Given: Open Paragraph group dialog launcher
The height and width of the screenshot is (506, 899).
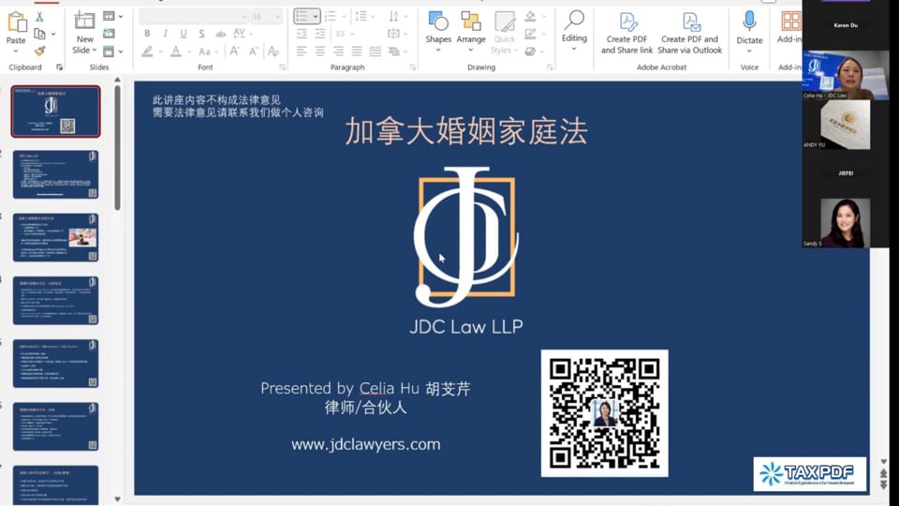Looking at the screenshot, I should coord(413,67).
